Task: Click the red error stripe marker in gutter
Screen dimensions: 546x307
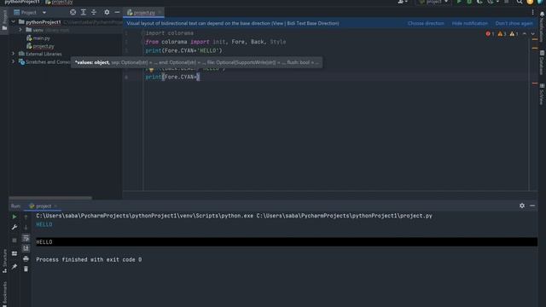Action: [x=535, y=84]
